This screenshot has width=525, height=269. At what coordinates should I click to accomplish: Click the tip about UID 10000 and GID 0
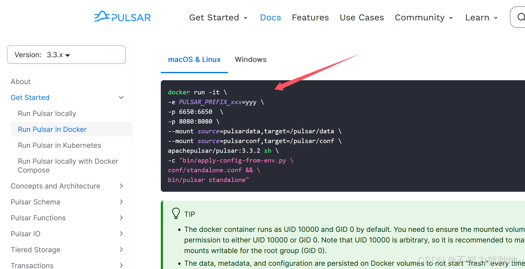354,240
